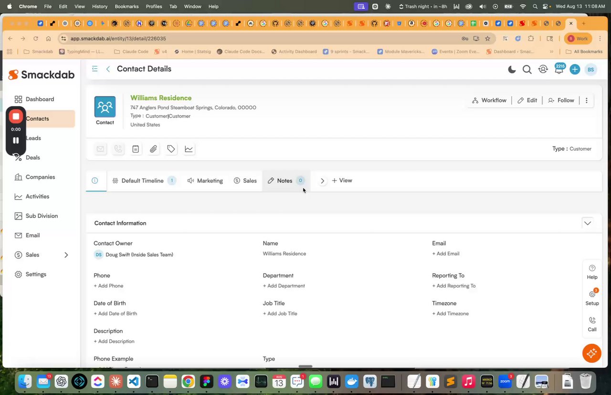
Task: Click + Add Date of Birth
Action: coord(116,313)
